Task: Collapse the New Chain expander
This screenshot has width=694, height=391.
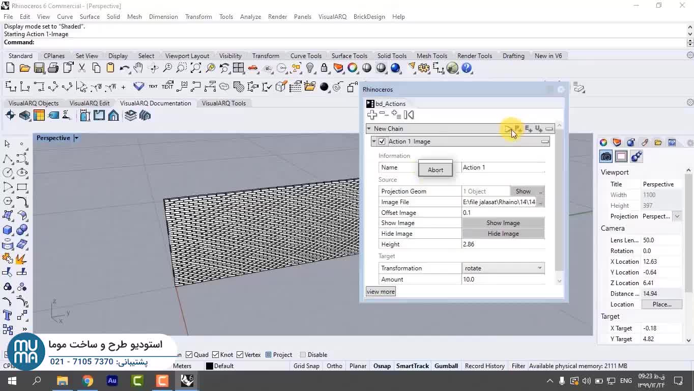Action: (369, 129)
